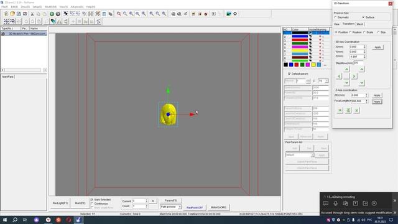Open the Modify menu
Screen dimensions: 398x224
point(50,7)
